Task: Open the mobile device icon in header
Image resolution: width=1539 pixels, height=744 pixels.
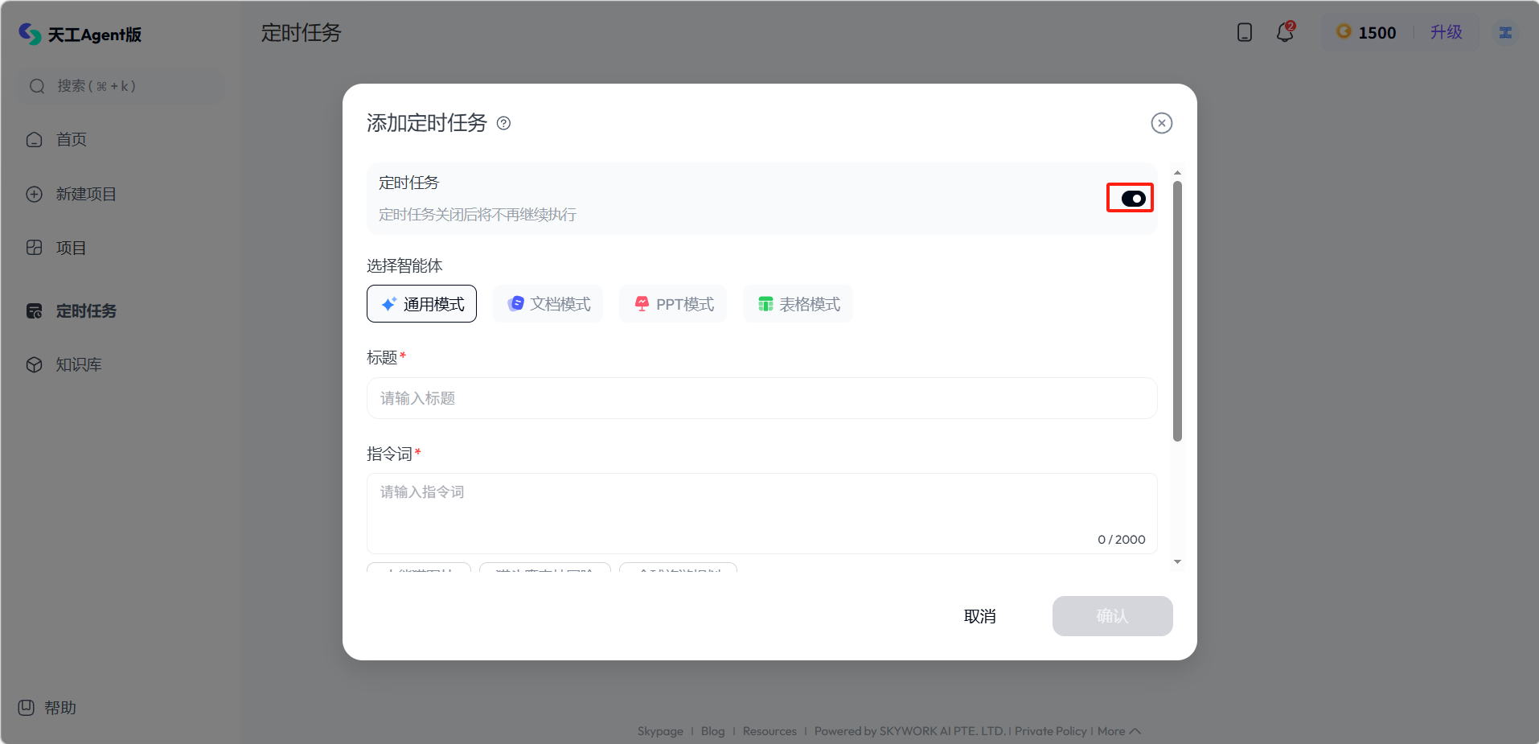Action: point(1244,32)
